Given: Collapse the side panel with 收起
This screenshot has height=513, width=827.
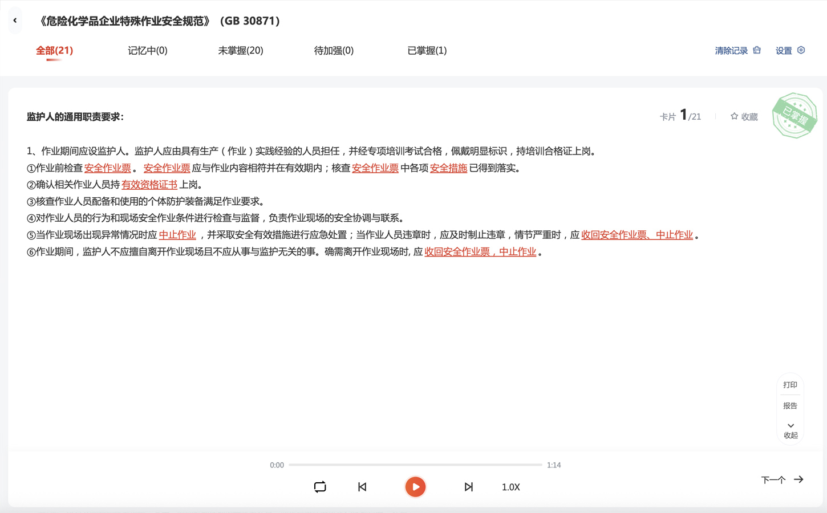Looking at the screenshot, I should tap(790, 431).
